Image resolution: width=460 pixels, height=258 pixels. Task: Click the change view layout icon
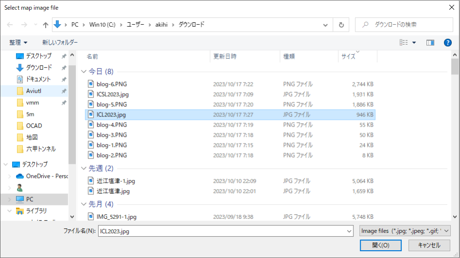coord(404,43)
